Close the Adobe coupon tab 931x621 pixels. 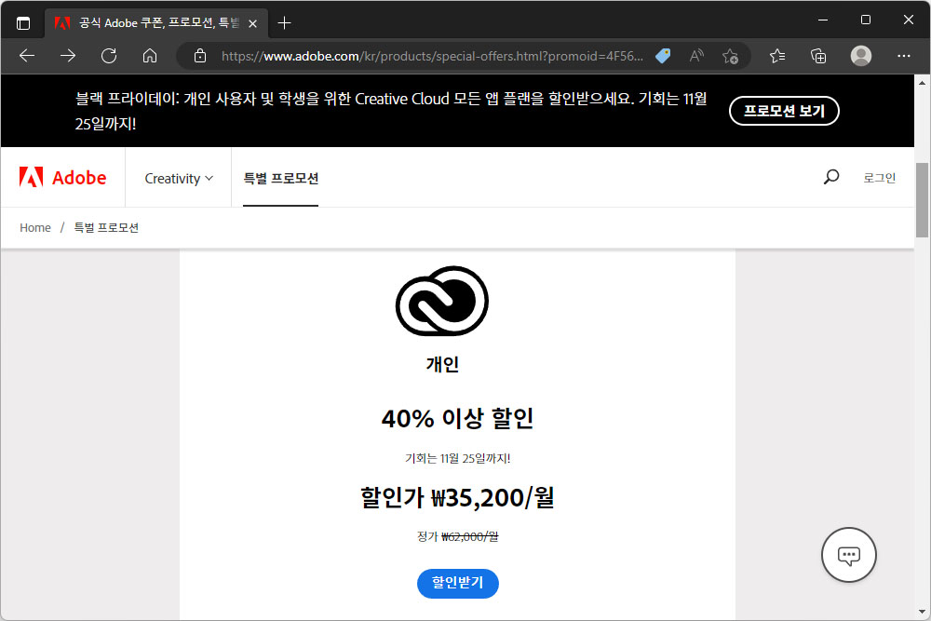(x=253, y=24)
